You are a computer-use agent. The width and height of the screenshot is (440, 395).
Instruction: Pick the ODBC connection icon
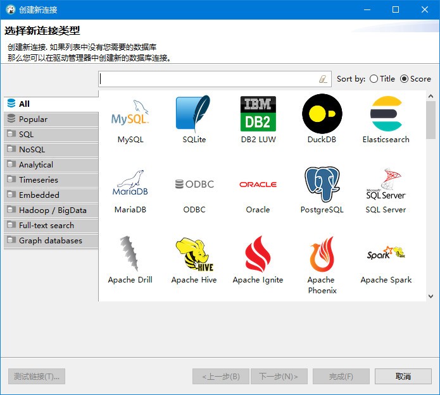coord(194,184)
